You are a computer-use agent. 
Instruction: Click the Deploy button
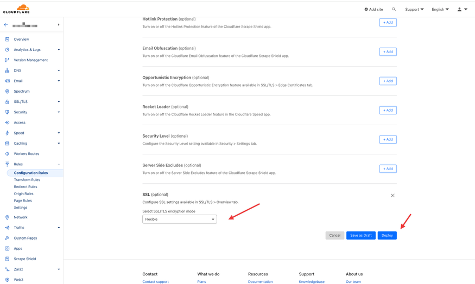387,235
